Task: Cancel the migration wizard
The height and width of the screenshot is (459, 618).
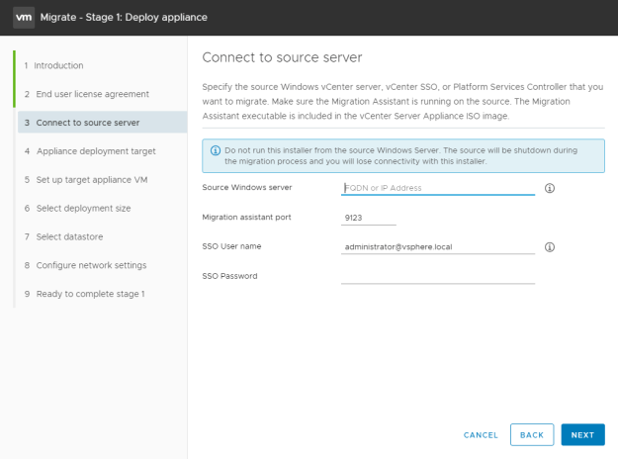Action: (x=481, y=435)
